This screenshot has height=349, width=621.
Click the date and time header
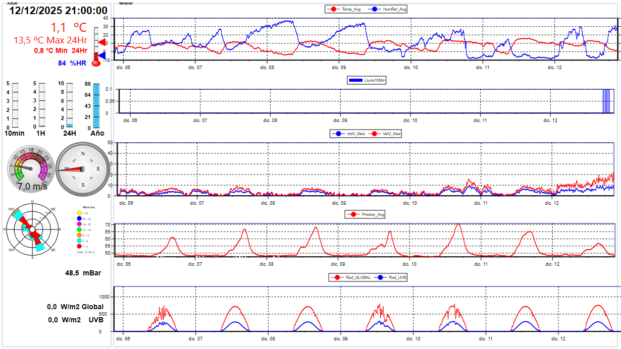[x=59, y=11]
